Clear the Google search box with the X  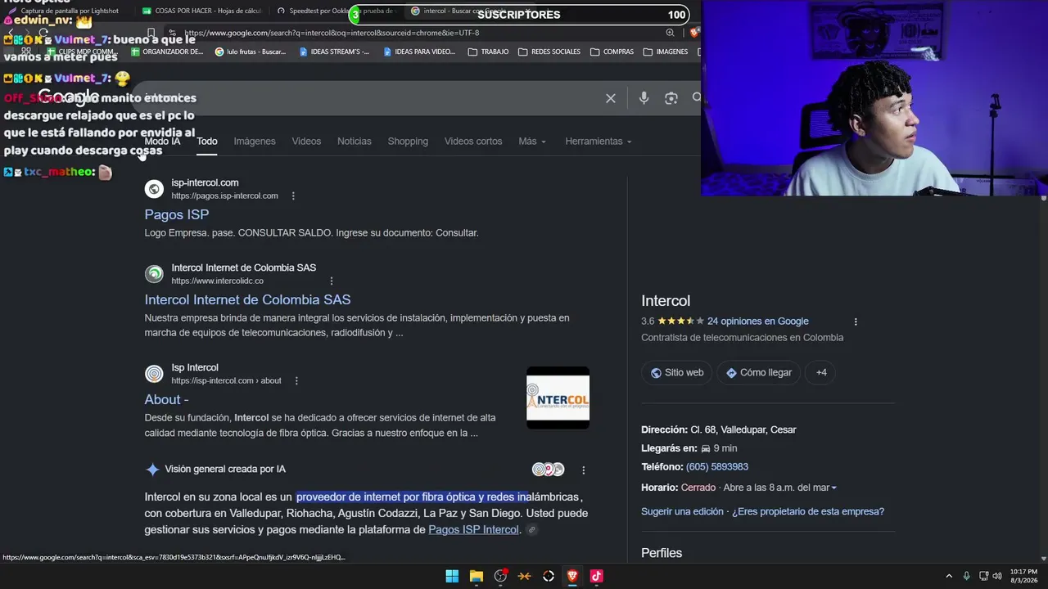coord(610,98)
